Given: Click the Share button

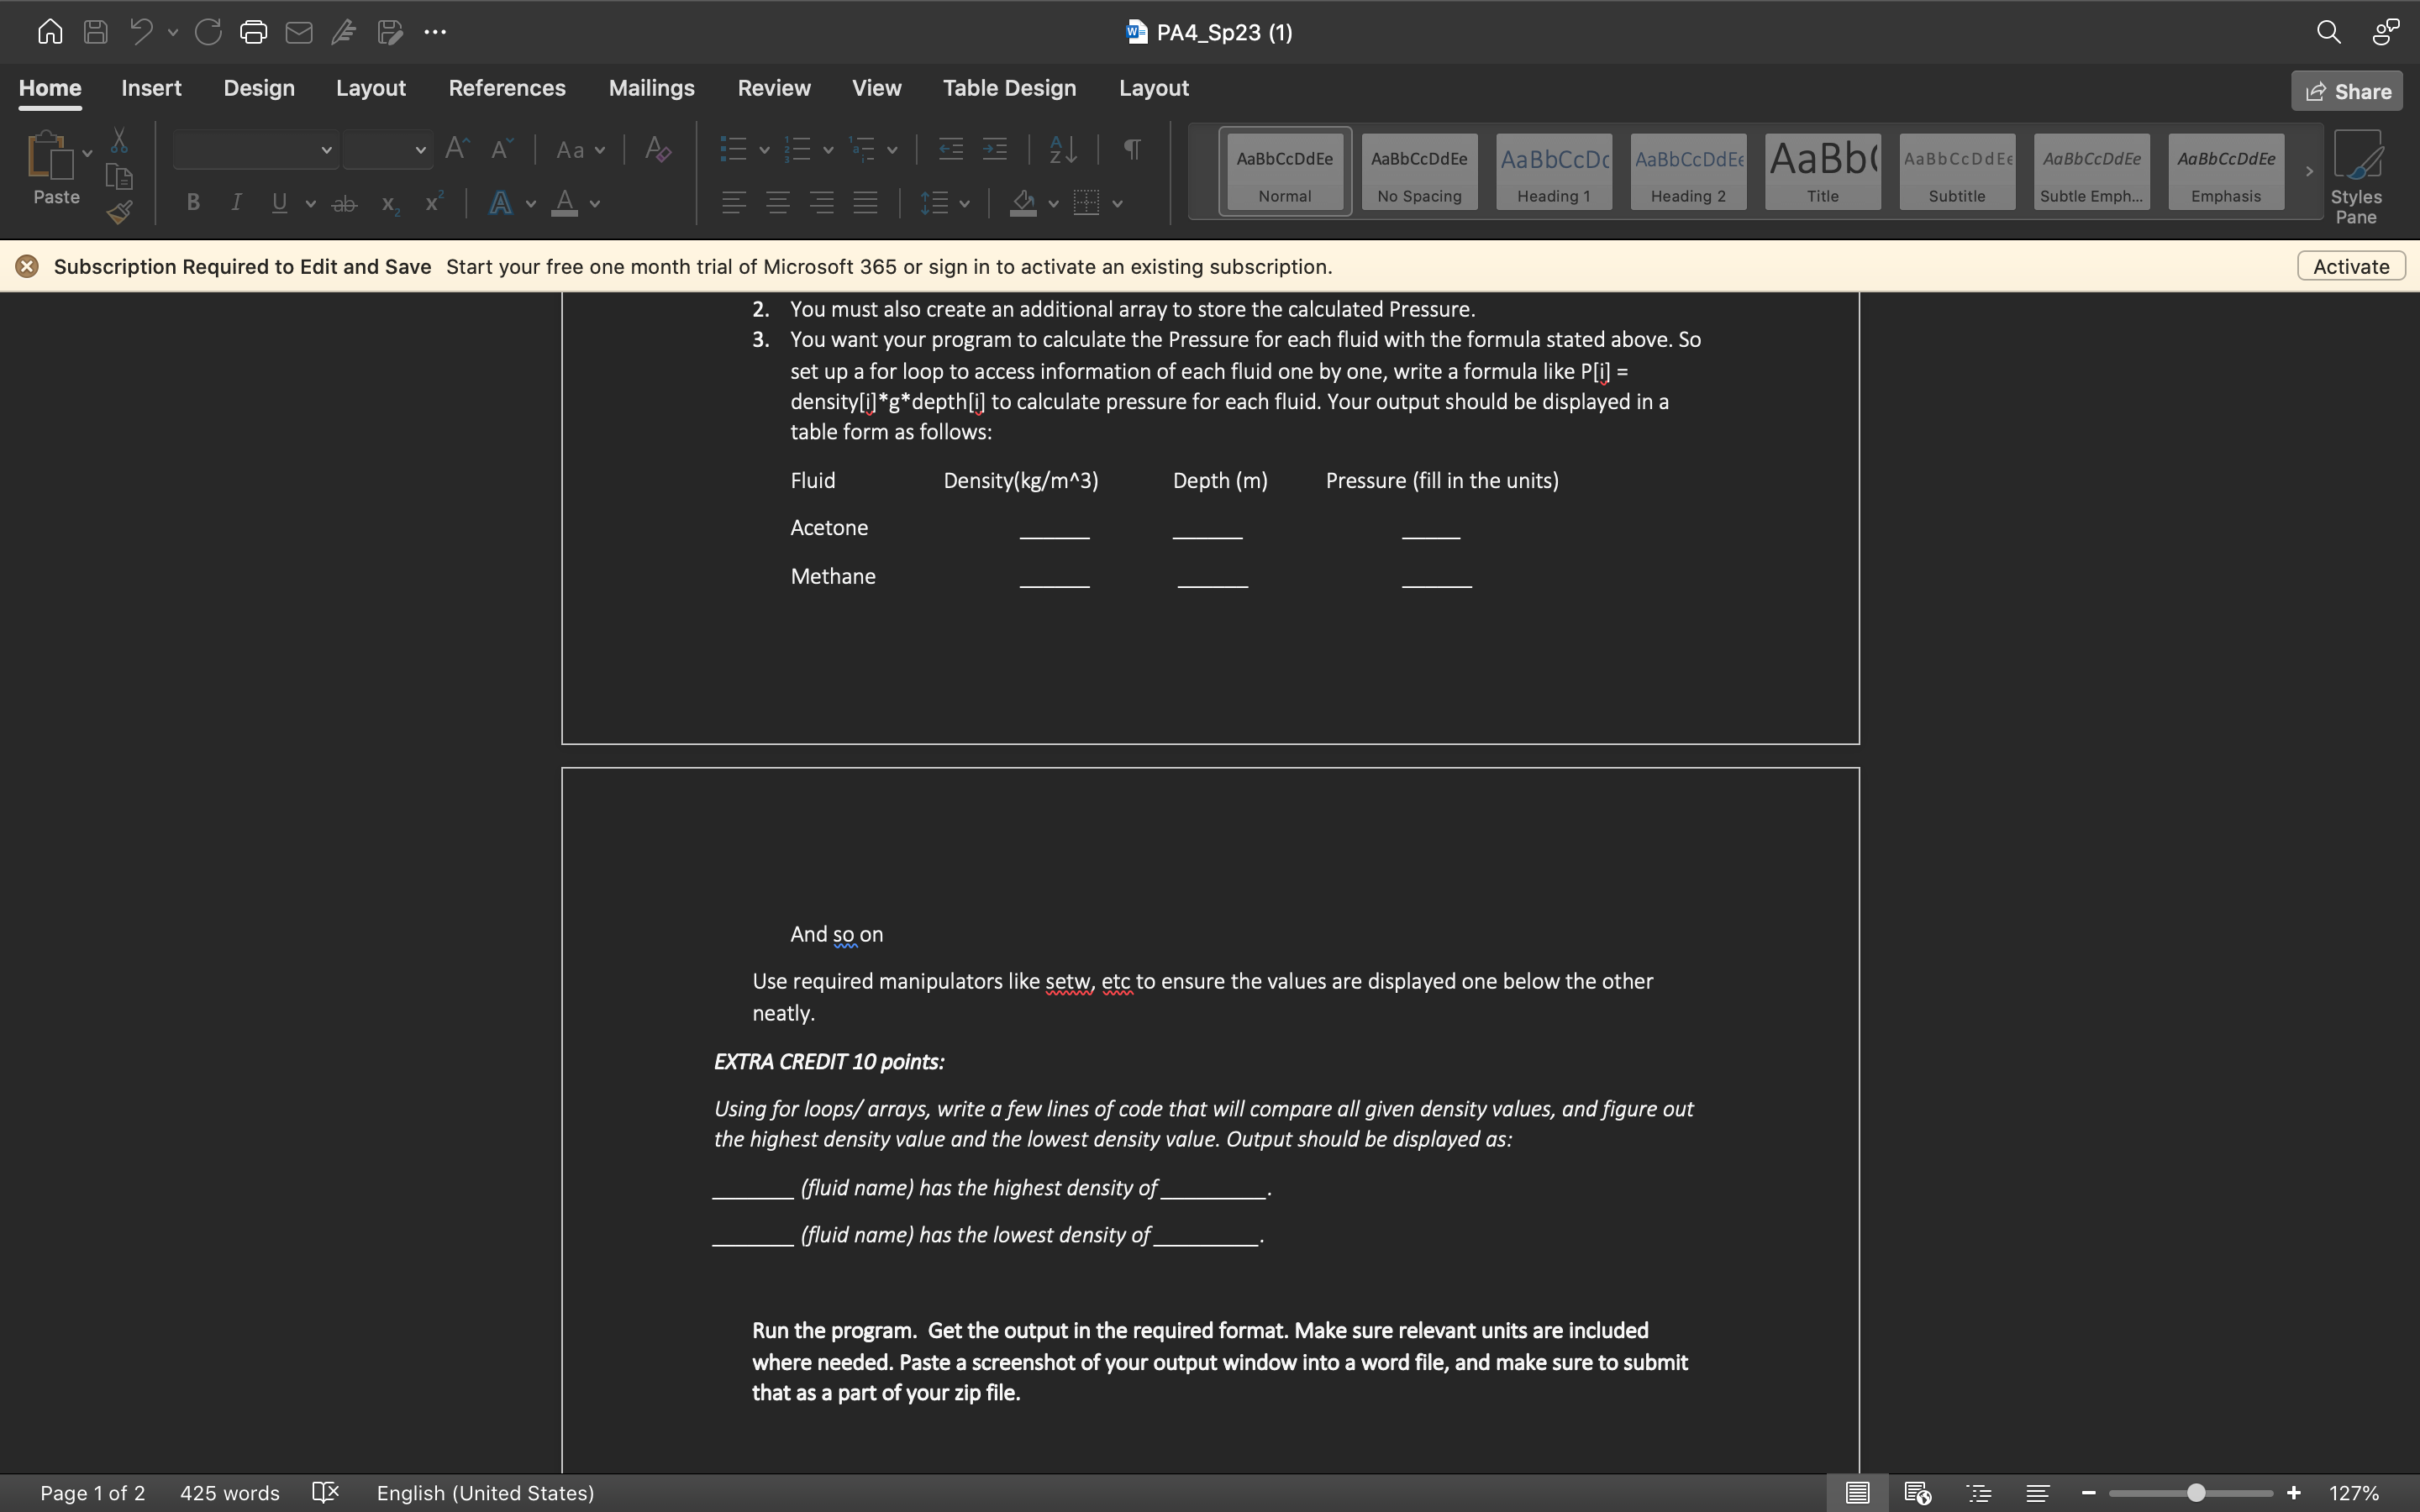Looking at the screenshot, I should [x=2347, y=91].
